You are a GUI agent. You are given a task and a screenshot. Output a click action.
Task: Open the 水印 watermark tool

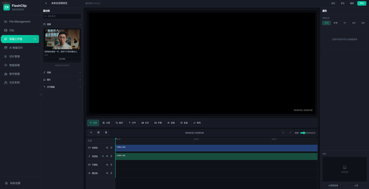tap(145, 123)
